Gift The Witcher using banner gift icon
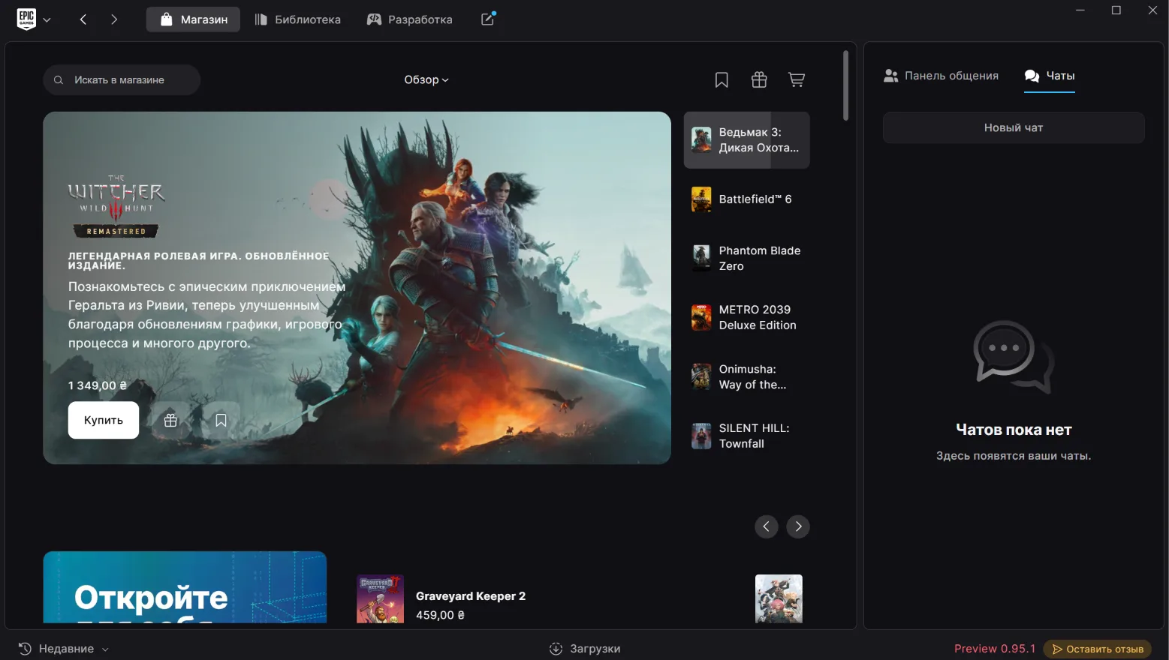 pyautogui.click(x=170, y=420)
